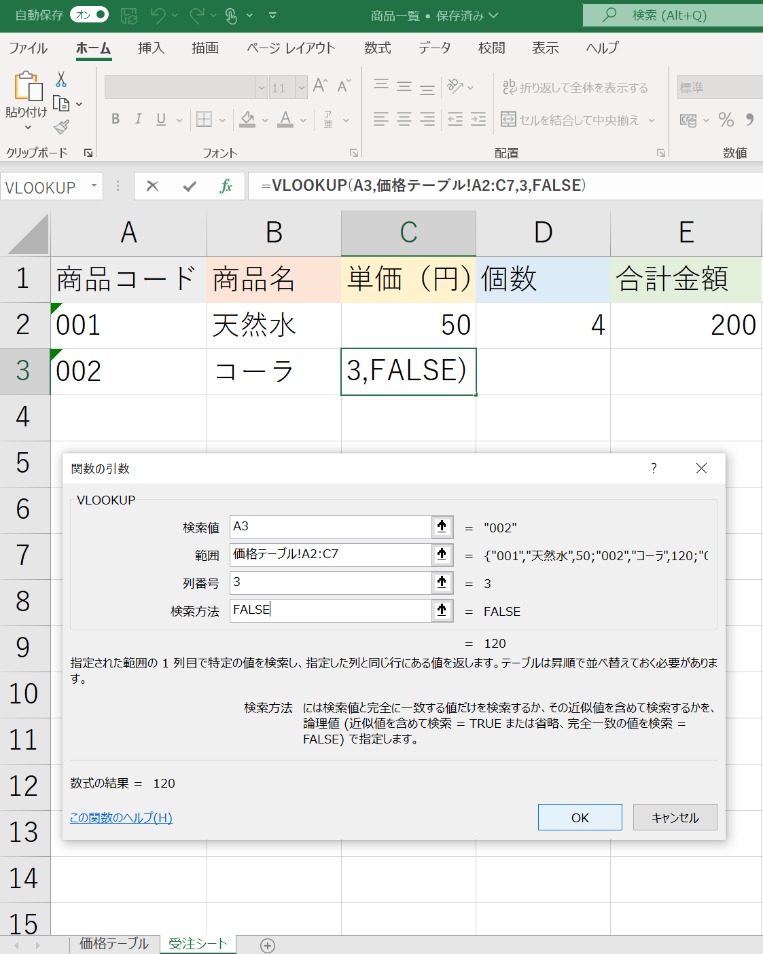The image size is (763, 954).
Task: Expand the font size dropdown
Action: (x=301, y=88)
